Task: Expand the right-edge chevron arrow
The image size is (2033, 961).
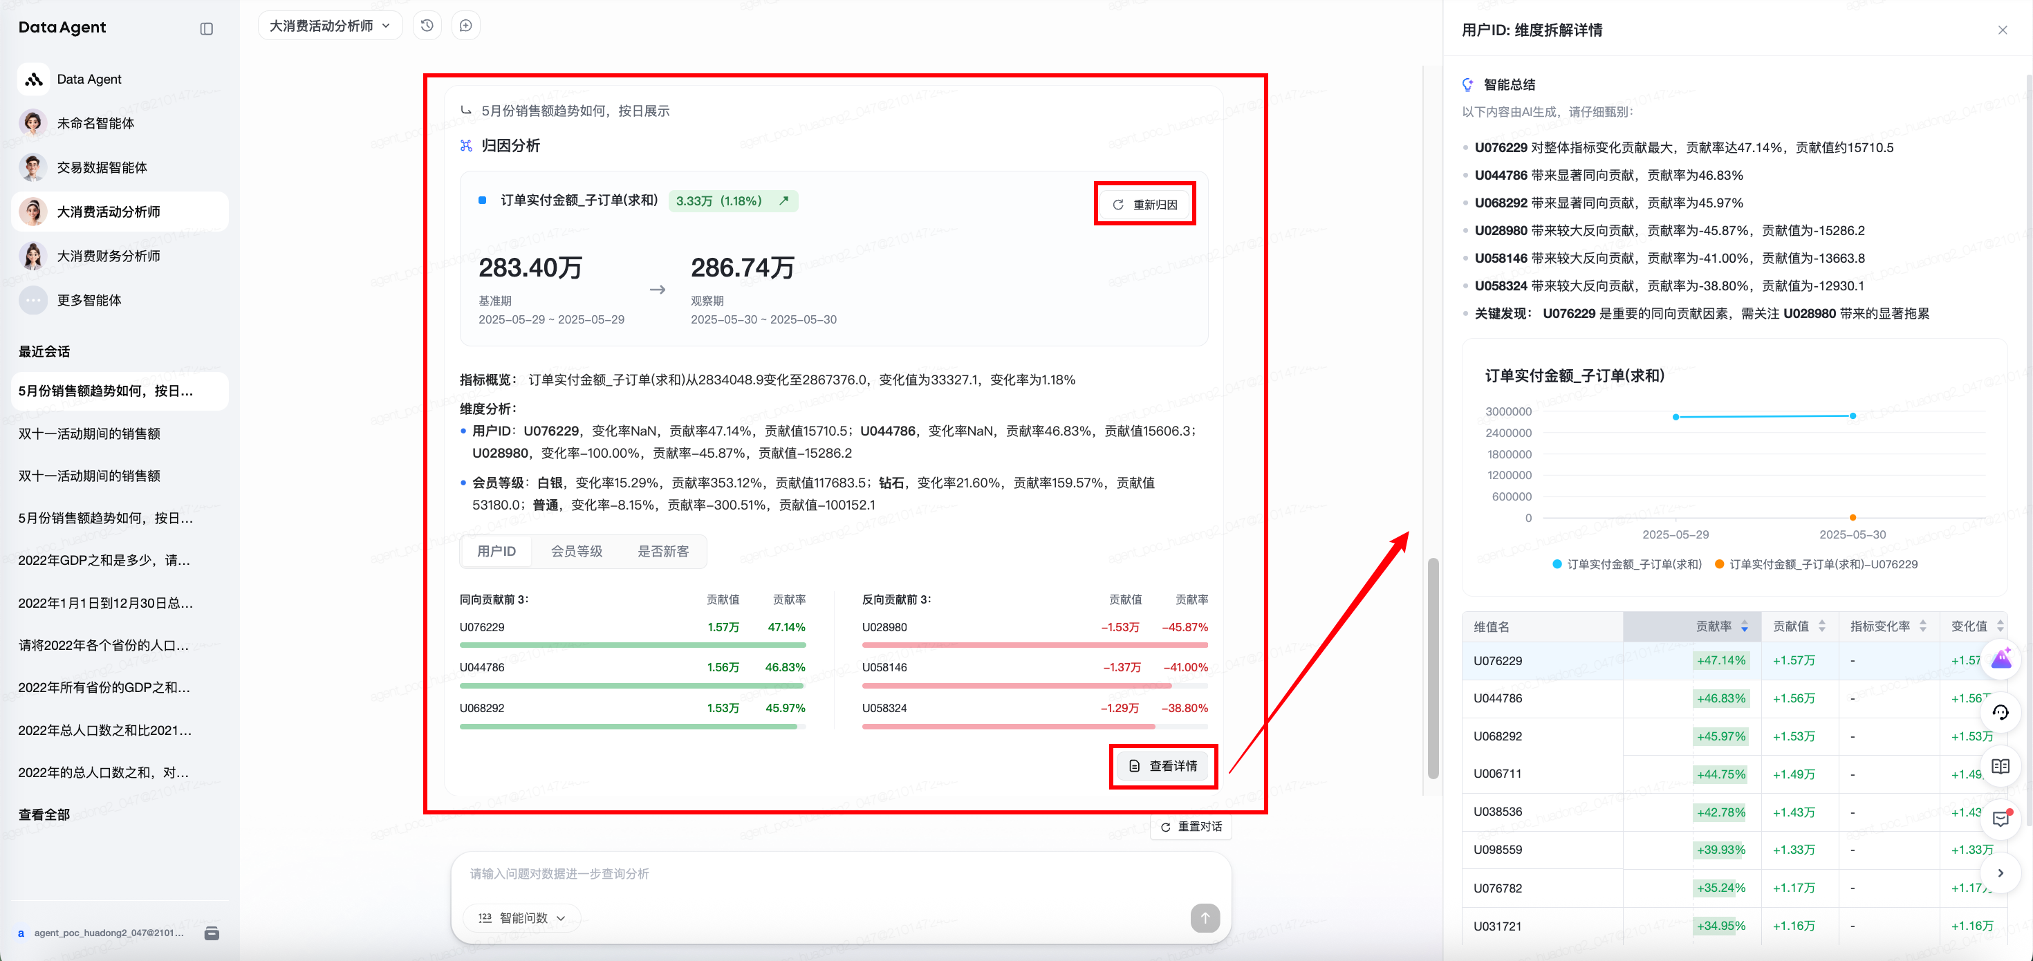Action: coord(2000,873)
